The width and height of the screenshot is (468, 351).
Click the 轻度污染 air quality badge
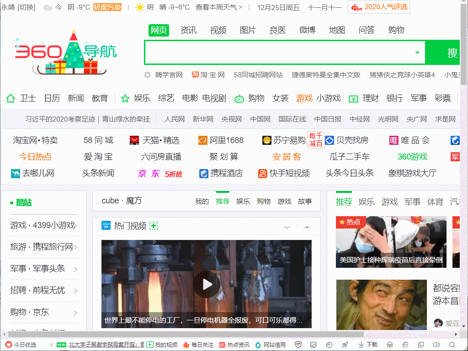pos(107,7)
